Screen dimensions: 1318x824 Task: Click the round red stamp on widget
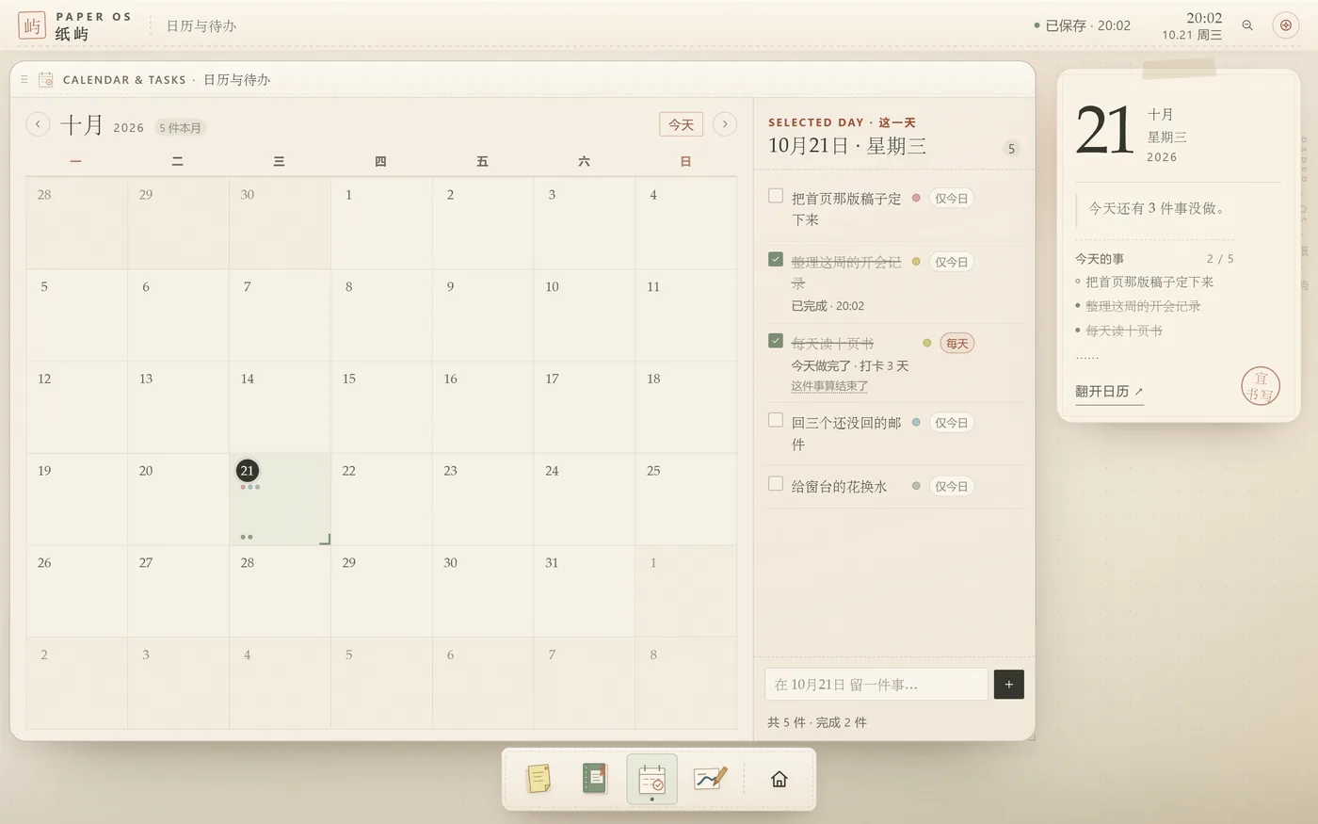(1260, 386)
